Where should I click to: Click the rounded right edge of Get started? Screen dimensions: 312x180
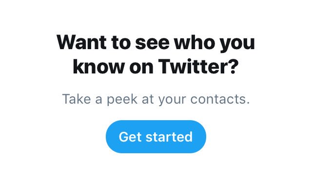coord(199,137)
